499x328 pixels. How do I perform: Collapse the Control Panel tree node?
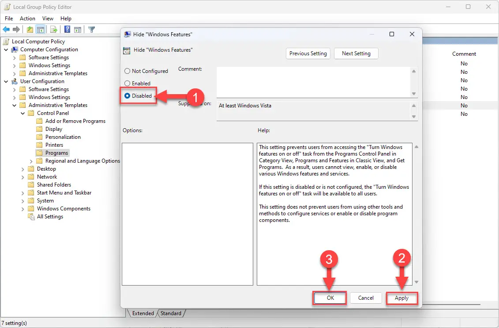coord(23,113)
